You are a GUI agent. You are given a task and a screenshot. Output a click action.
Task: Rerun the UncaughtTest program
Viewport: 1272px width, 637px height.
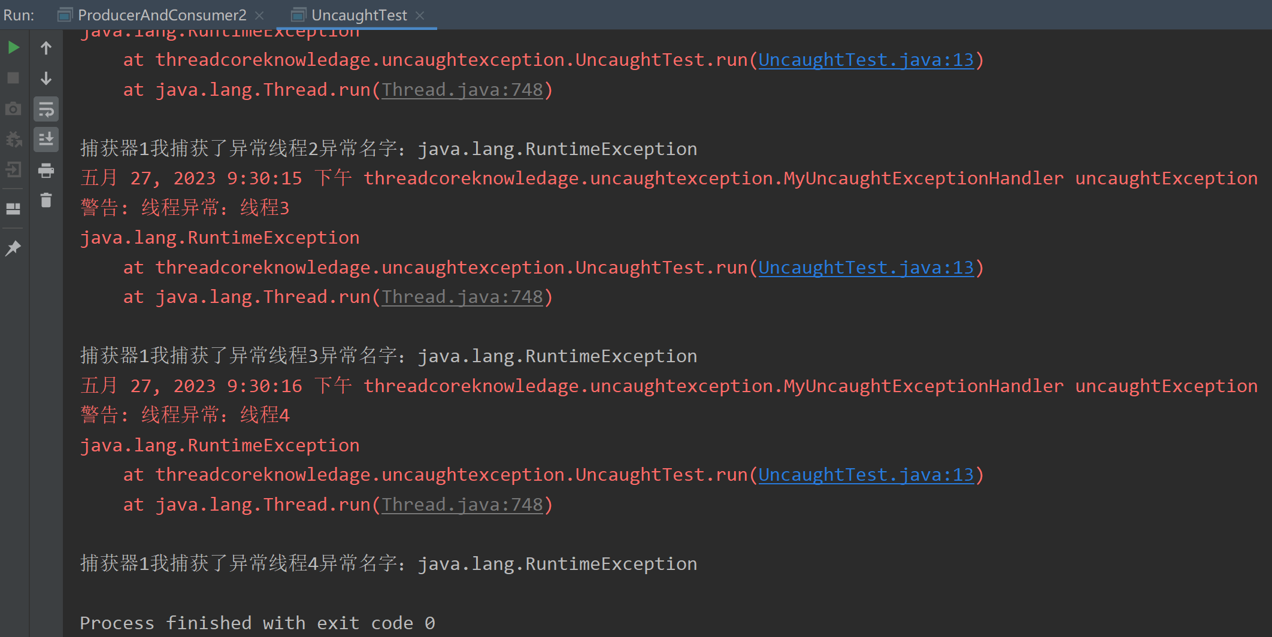pos(13,47)
